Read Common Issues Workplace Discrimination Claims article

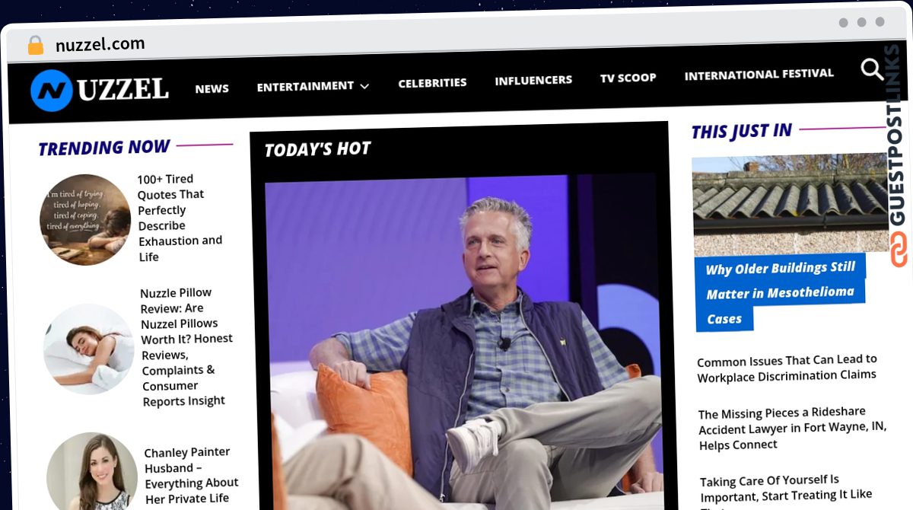pyautogui.click(x=787, y=368)
